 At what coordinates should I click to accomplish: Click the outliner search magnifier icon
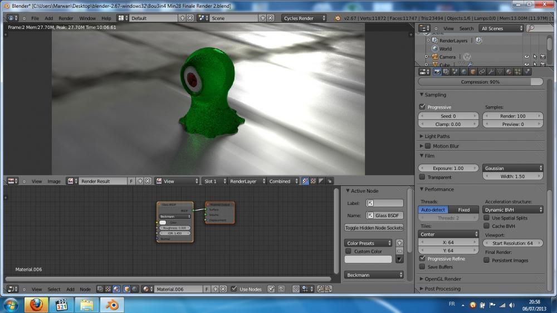(x=531, y=28)
